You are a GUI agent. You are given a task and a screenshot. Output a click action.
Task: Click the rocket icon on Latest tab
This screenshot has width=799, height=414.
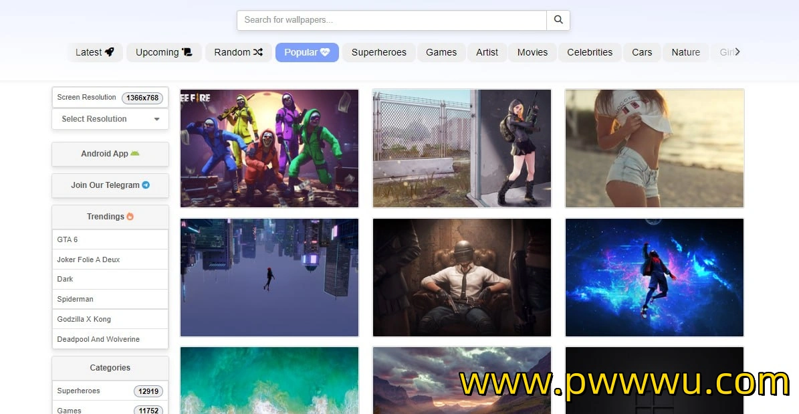(x=110, y=52)
